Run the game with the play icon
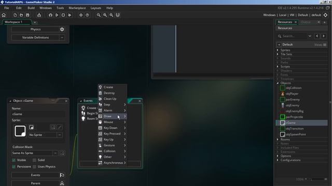 57,15
